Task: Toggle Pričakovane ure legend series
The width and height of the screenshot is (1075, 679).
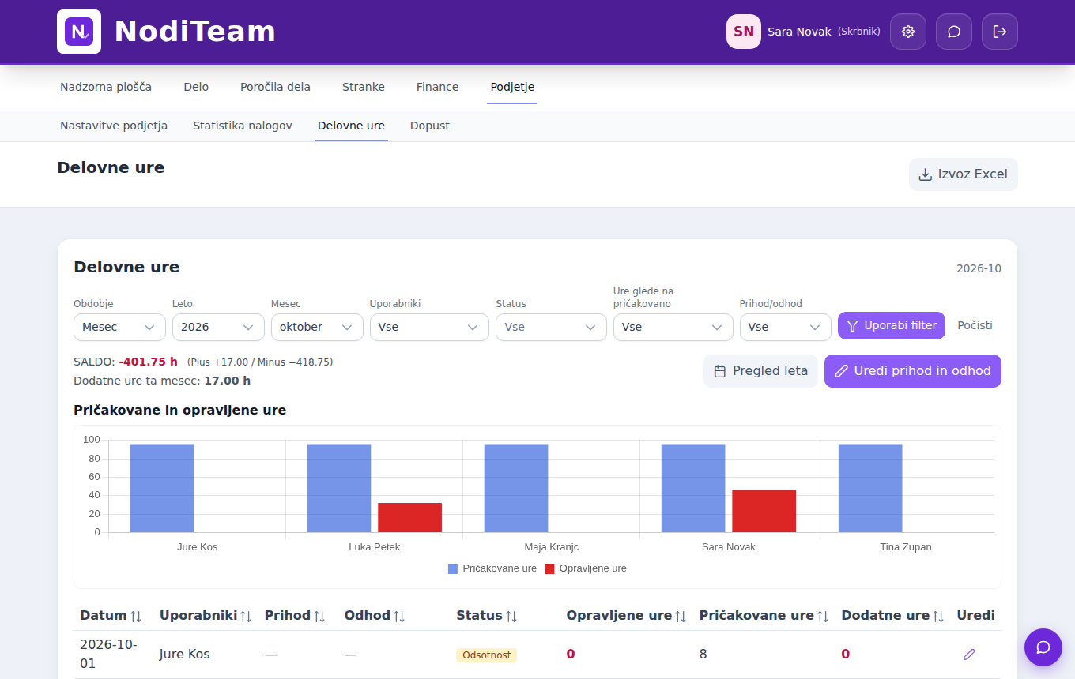Action: point(492,568)
